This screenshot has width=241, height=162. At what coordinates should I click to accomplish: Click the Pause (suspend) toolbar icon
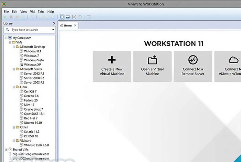click(x=17, y=17)
